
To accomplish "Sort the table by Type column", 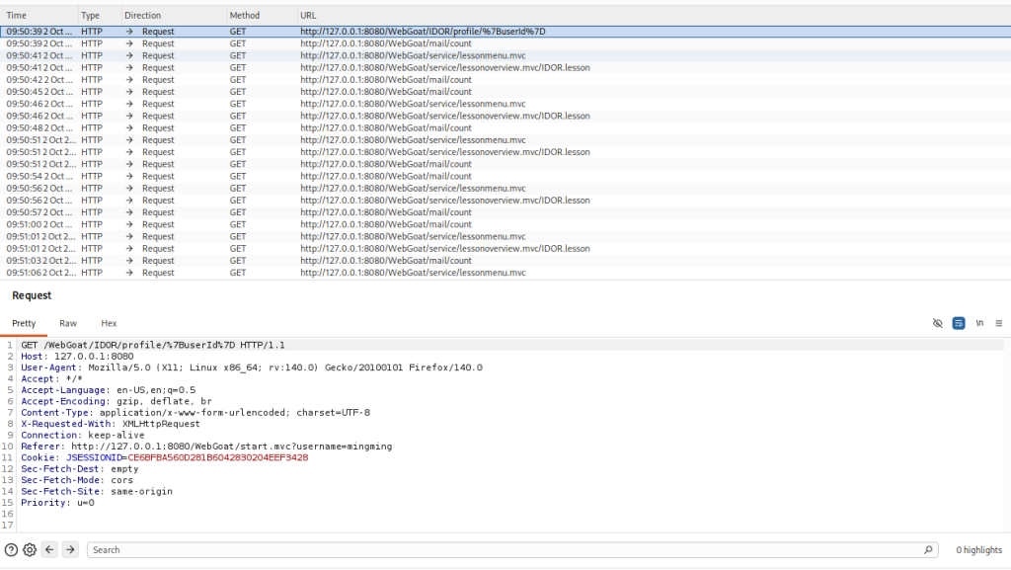I will click(x=99, y=16).
